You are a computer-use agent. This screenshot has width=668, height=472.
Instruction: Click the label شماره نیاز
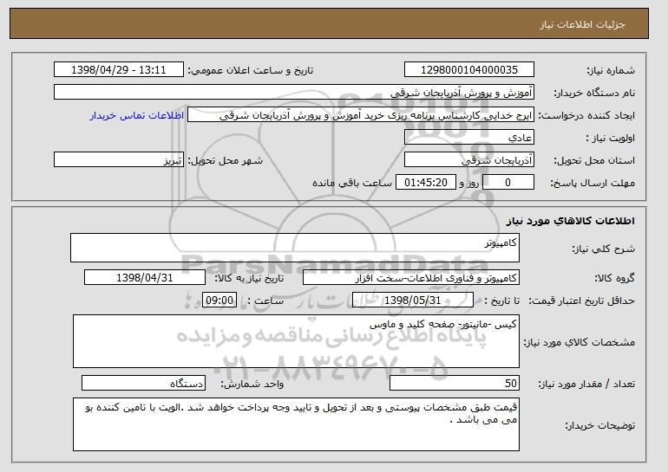tap(611, 71)
